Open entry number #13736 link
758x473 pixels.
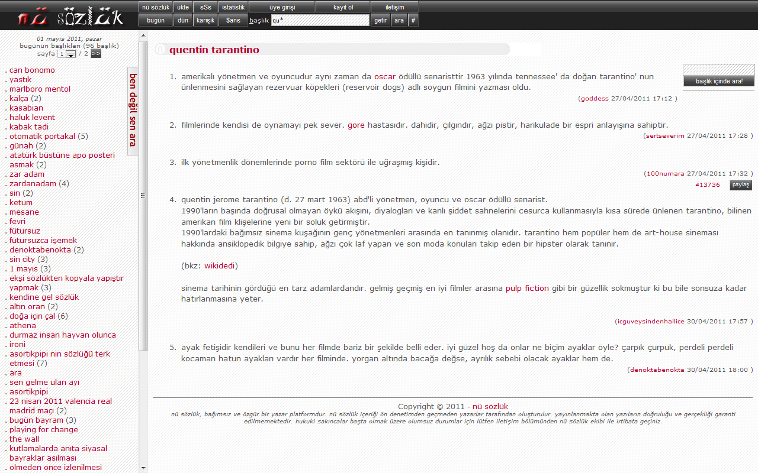coord(708,185)
